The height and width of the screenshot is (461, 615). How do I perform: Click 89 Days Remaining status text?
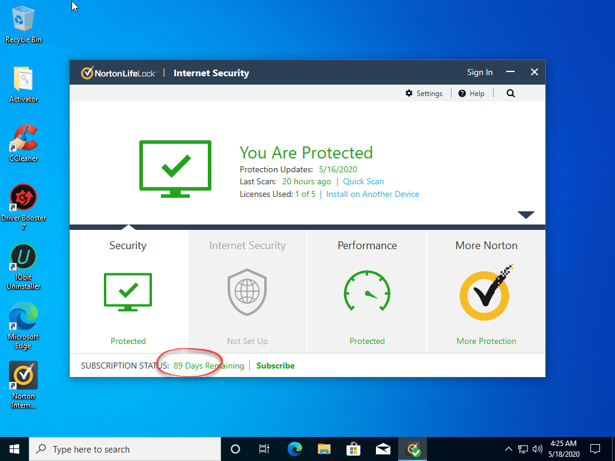(x=208, y=366)
